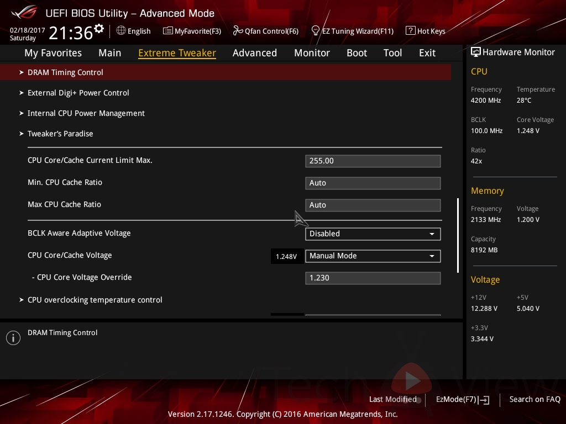This screenshot has height=424, width=566.
Task: Click CPU Core/Cache Current Limit Max. label
Action: (x=90, y=160)
